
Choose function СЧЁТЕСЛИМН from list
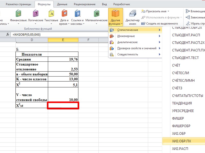point(183,81)
